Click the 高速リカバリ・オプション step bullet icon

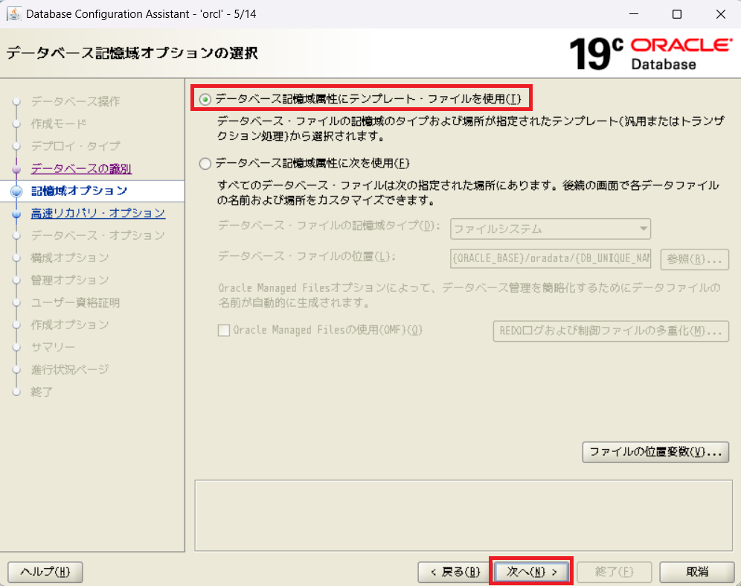coord(16,214)
